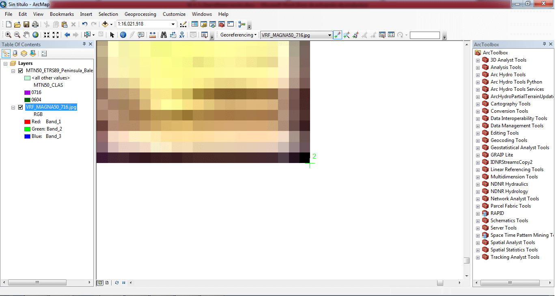
Task: Select the Identify tool icon
Action: click(x=123, y=35)
